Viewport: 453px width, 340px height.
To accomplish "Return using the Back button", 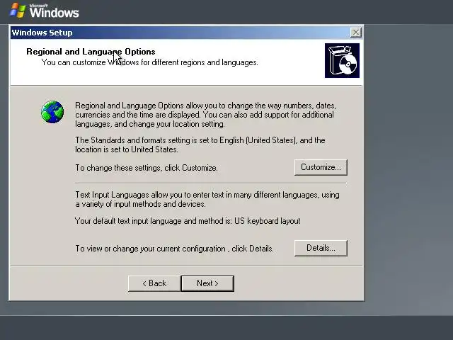I will tap(154, 283).
